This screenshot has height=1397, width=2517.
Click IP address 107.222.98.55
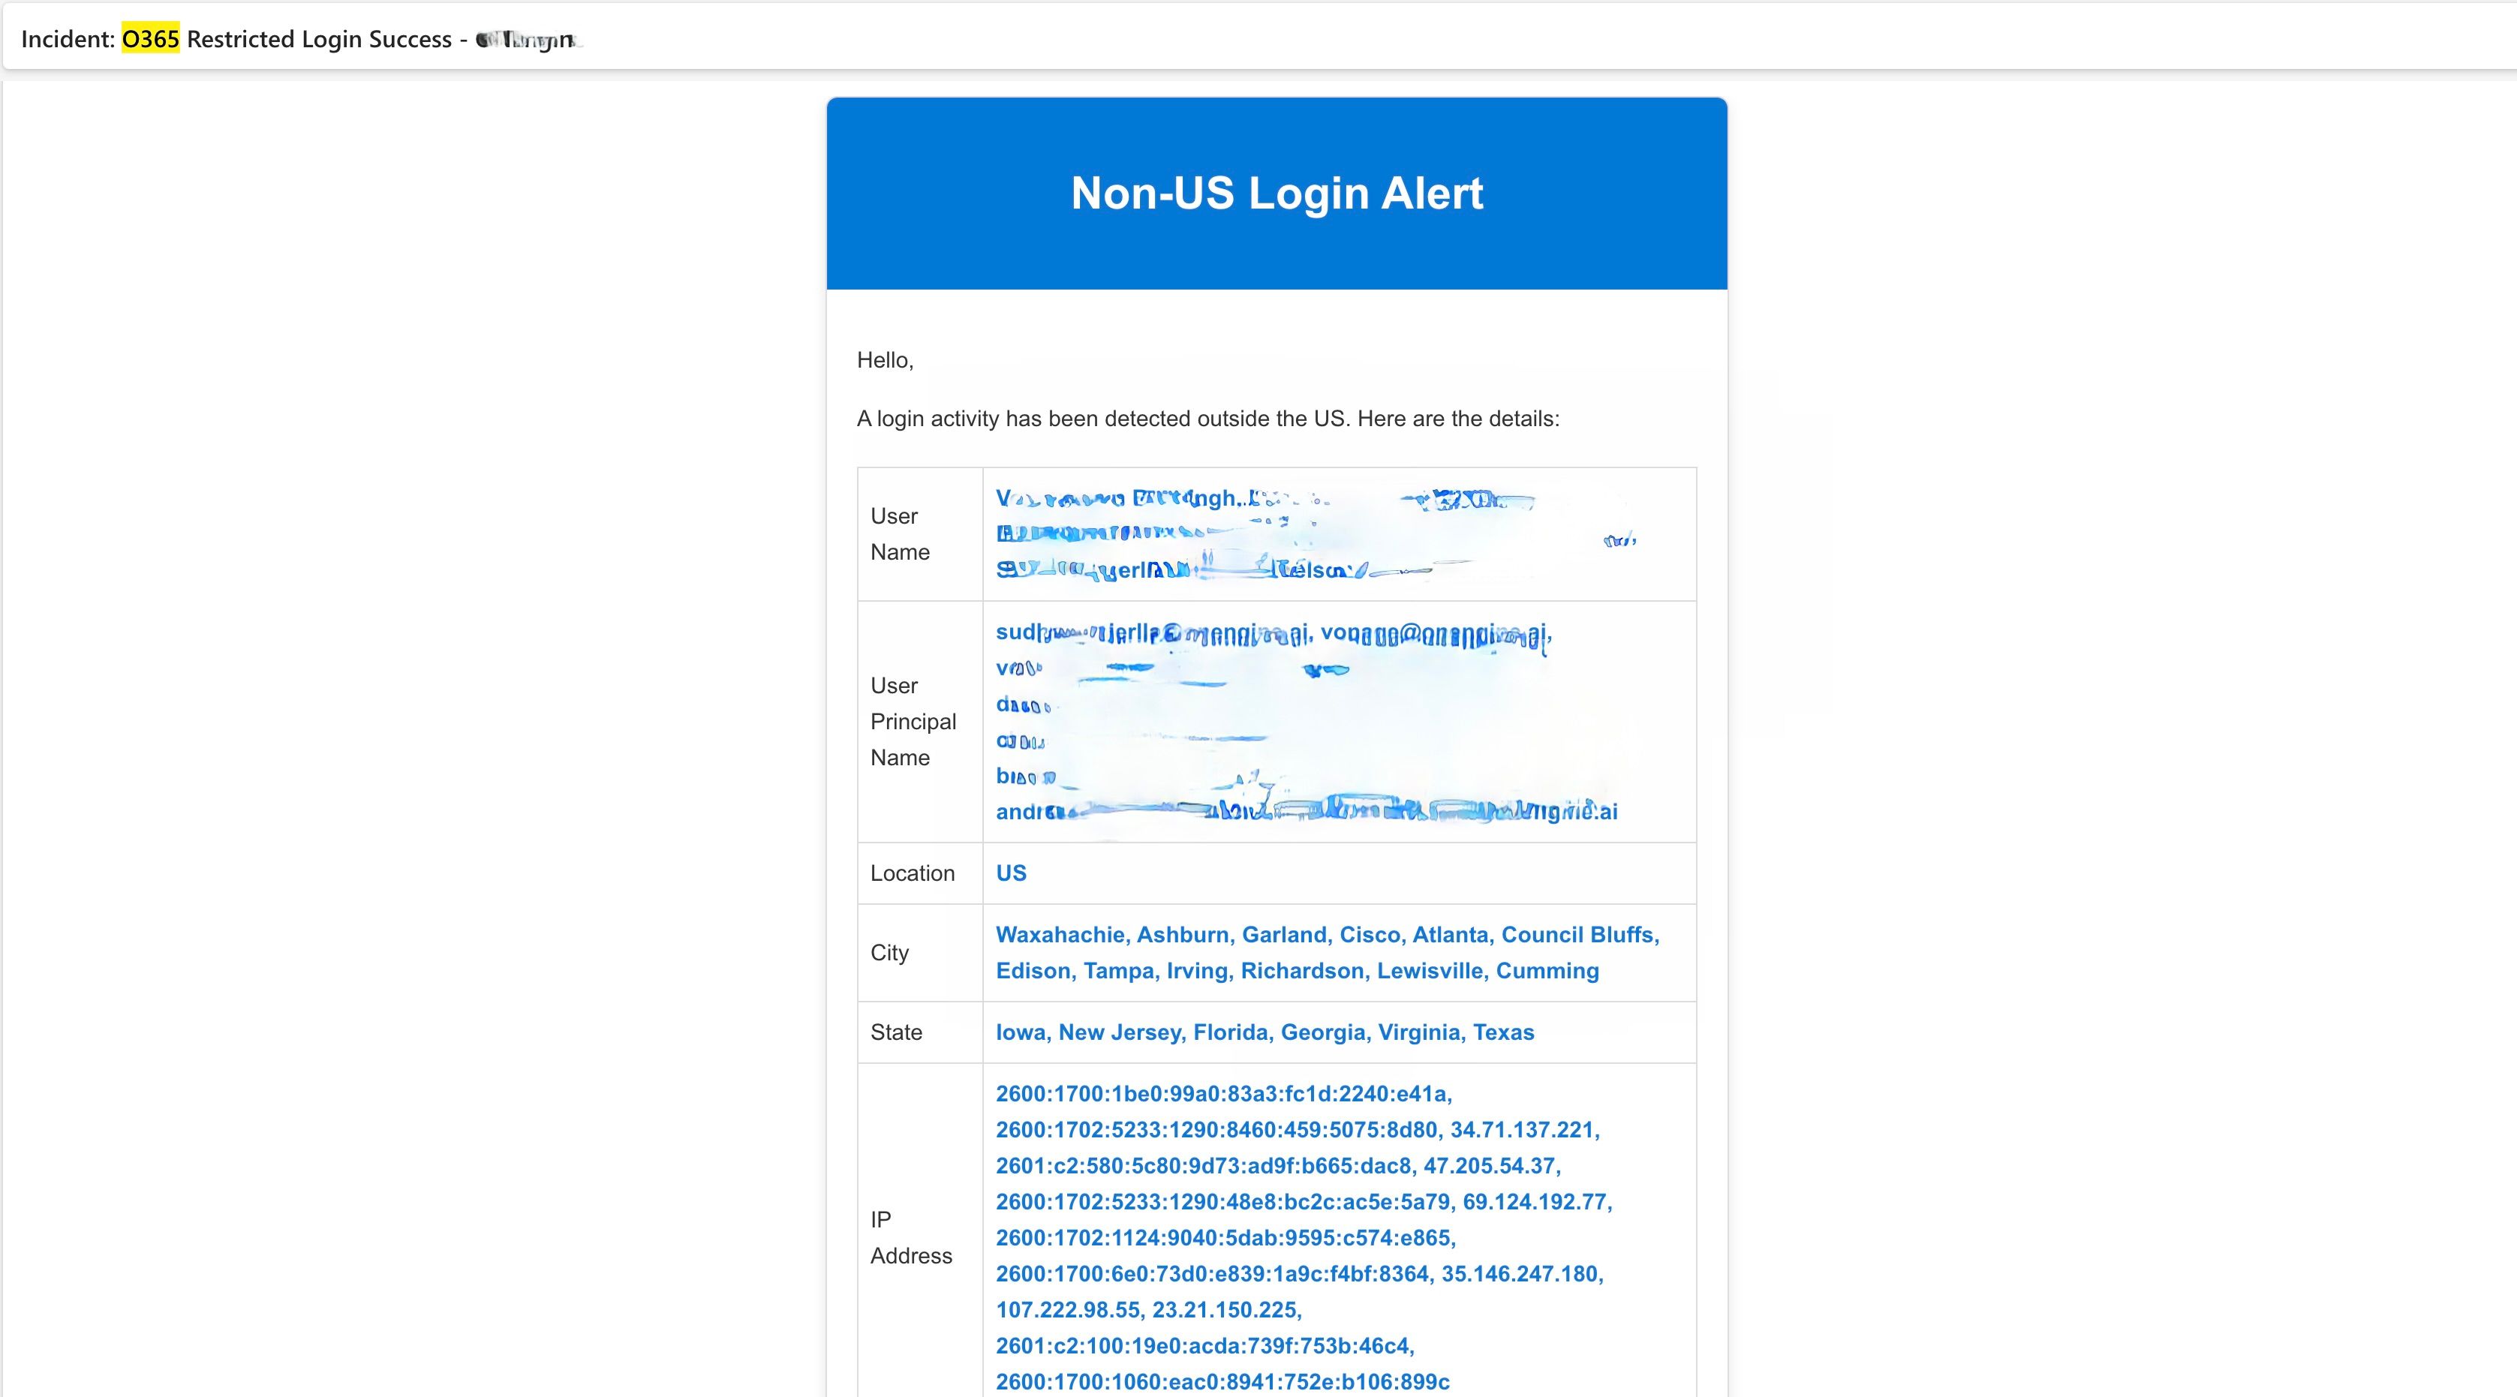(x=1067, y=1310)
